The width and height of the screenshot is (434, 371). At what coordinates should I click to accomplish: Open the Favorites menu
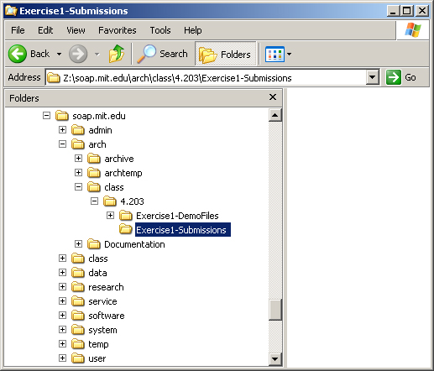(118, 30)
